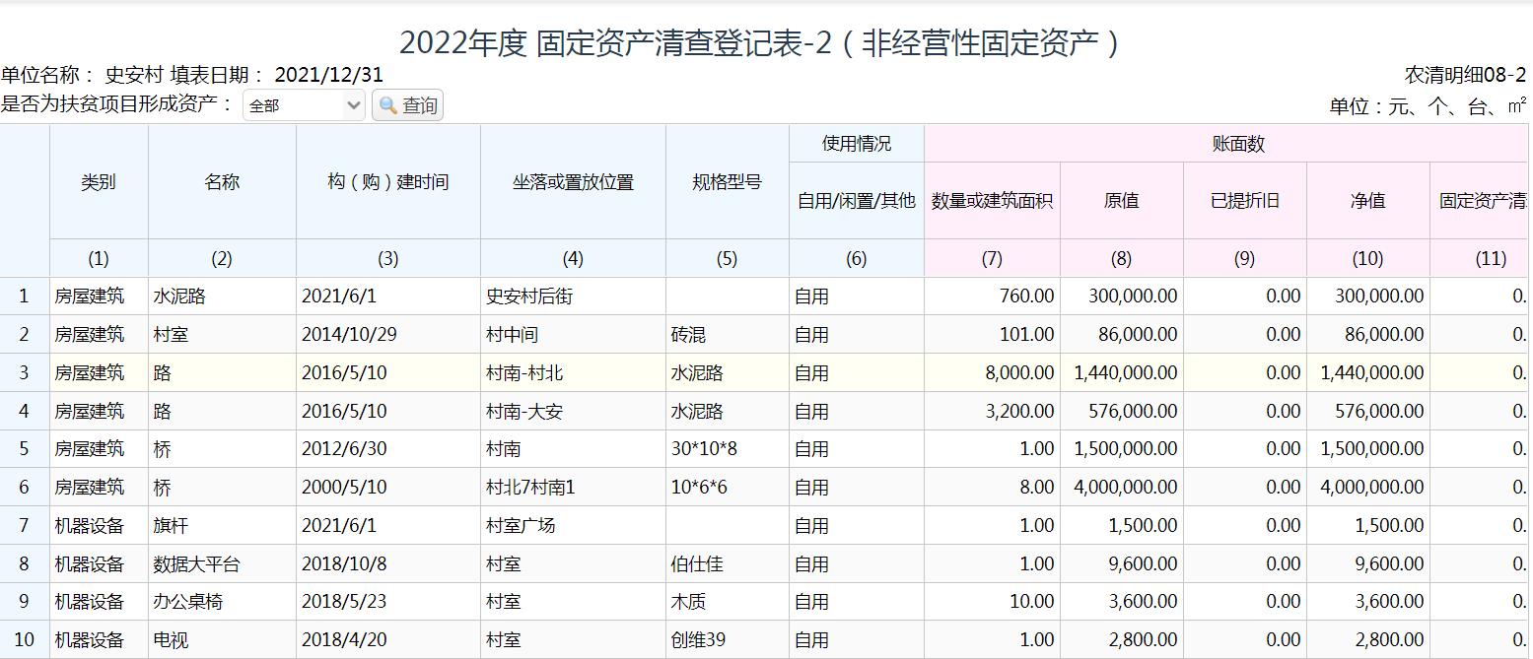Click the 旗杆 name cell
Viewport: 1533px width, 659px height.
tap(222, 526)
